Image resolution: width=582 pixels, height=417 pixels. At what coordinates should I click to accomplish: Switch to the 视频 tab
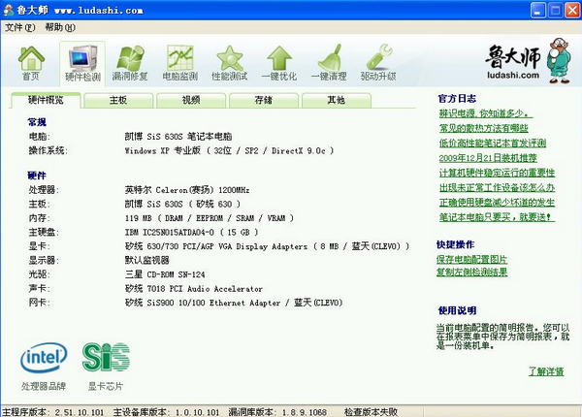tap(191, 100)
